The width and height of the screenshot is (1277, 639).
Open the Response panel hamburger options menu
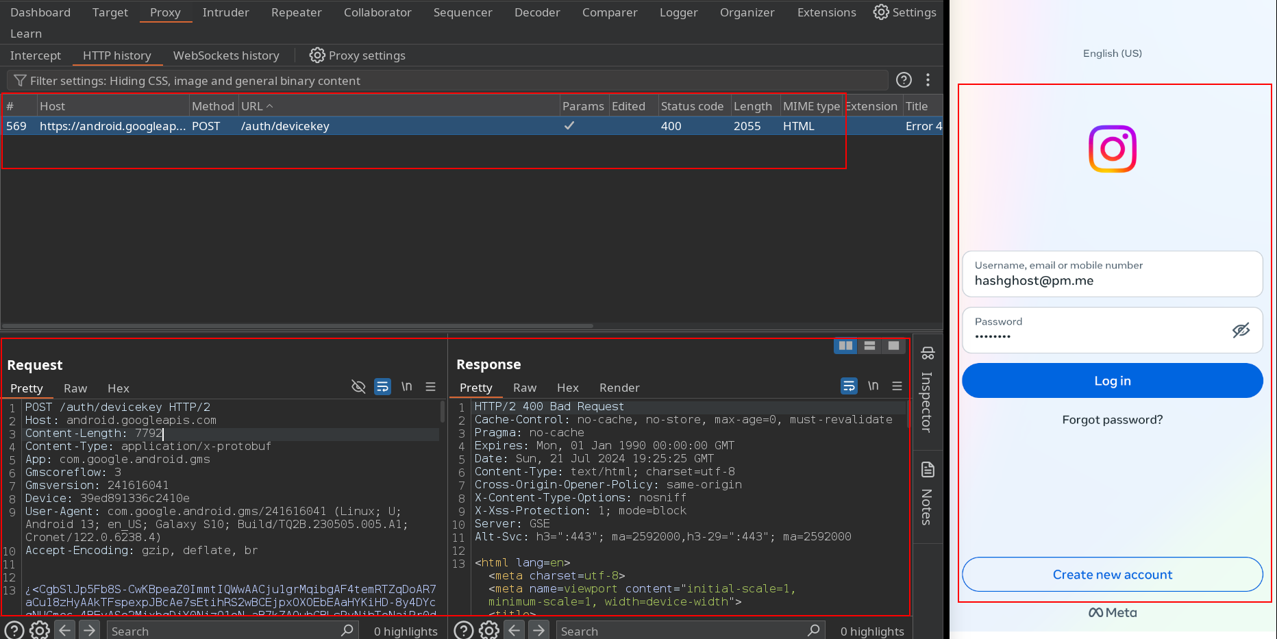click(897, 386)
